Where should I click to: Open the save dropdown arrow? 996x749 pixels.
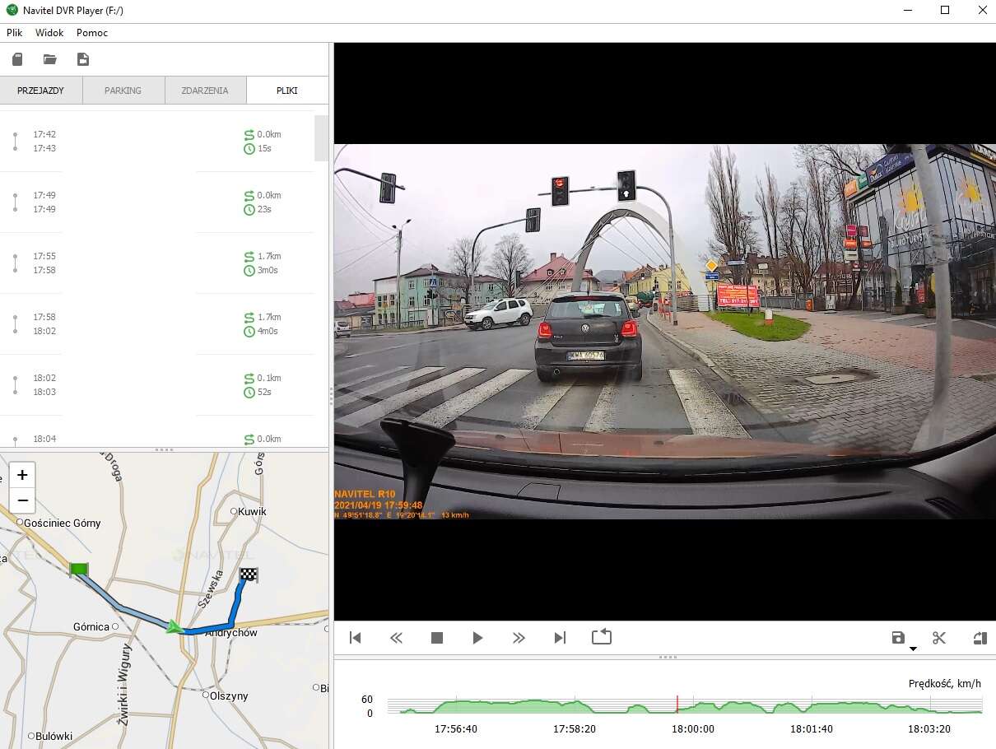tap(913, 649)
